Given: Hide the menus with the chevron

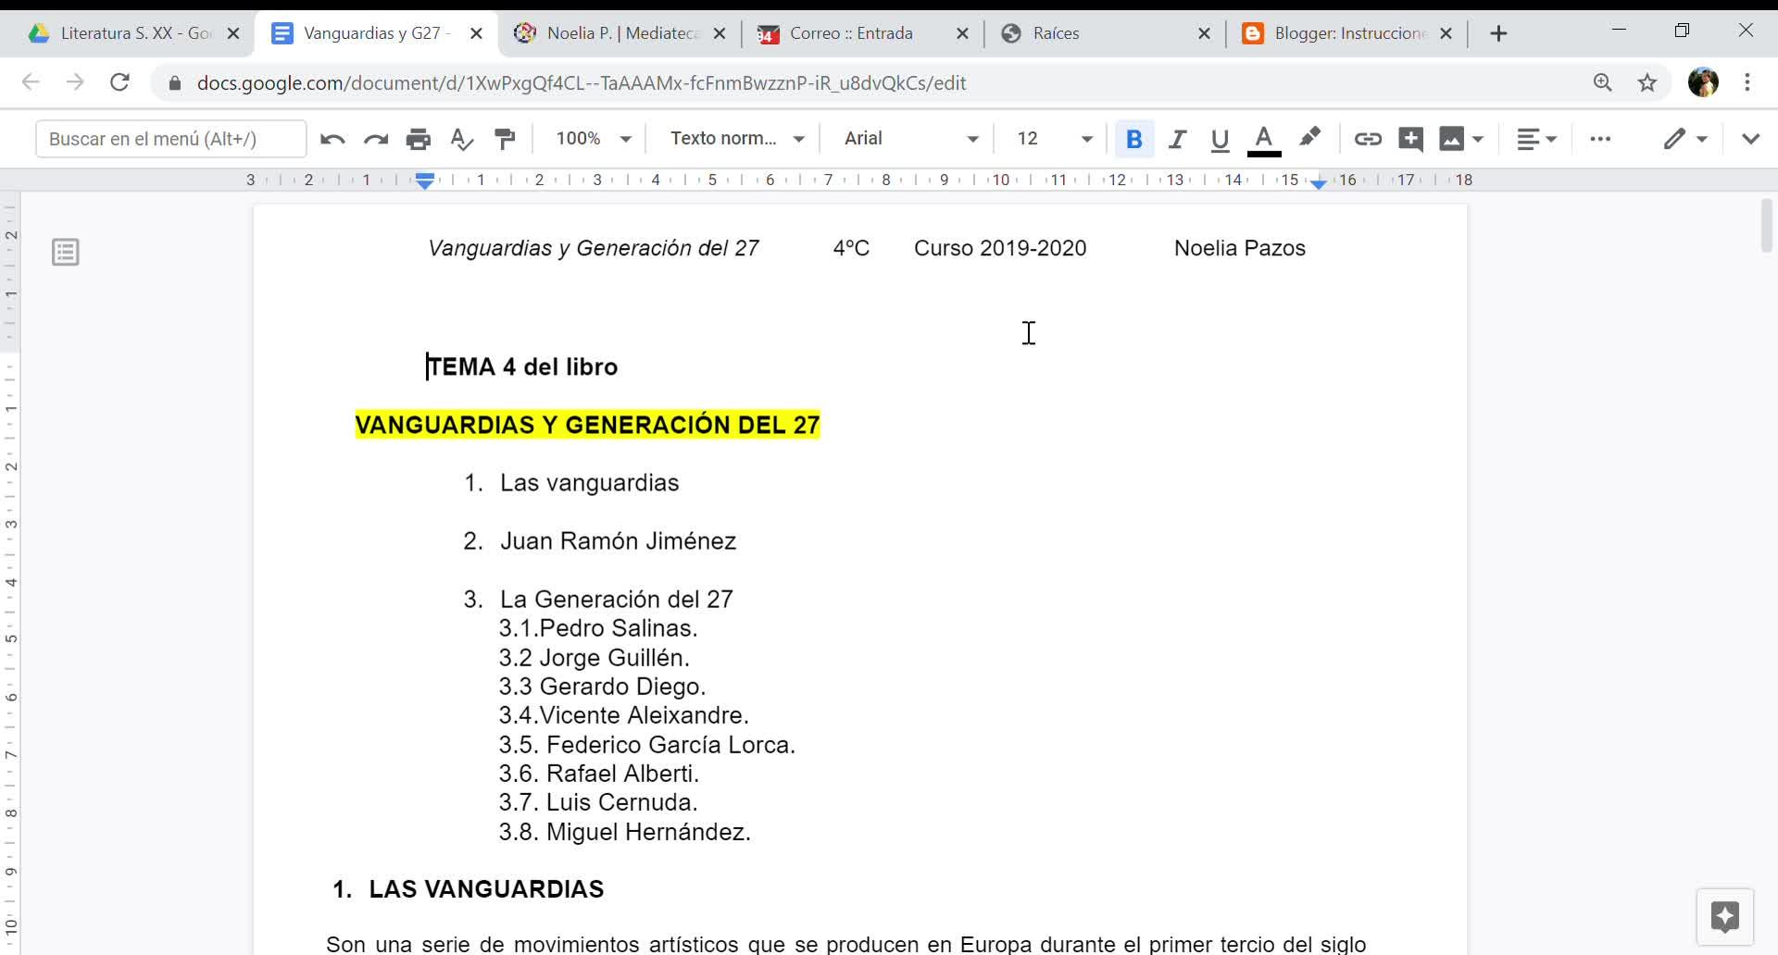Looking at the screenshot, I should pyautogui.click(x=1750, y=139).
